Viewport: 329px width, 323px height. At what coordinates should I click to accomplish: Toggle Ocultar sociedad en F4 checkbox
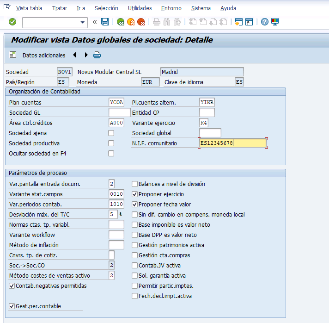click(x=111, y=154)
